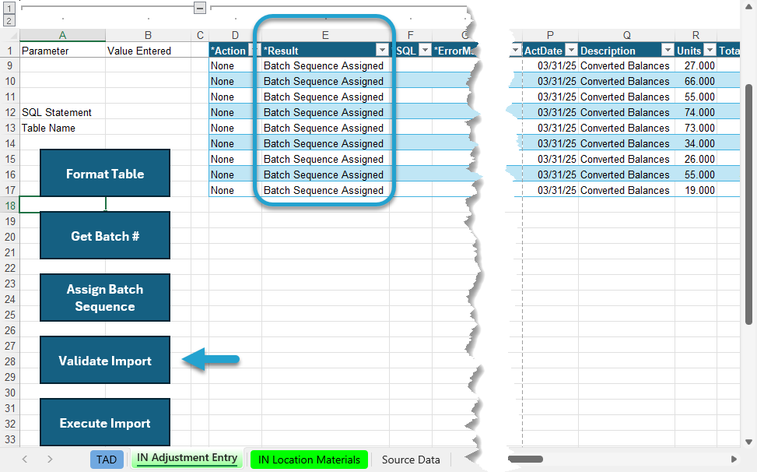Select column P header
Viewport: 757px width, 472px height.
[x=550, y=35]
